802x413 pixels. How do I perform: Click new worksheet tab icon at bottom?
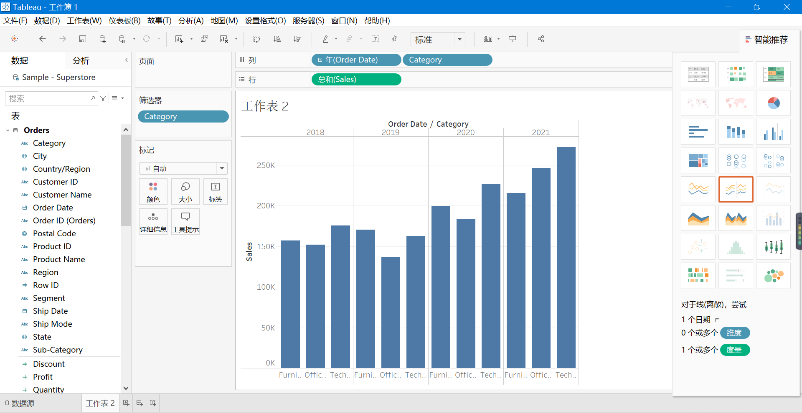[x=126, y=403]
